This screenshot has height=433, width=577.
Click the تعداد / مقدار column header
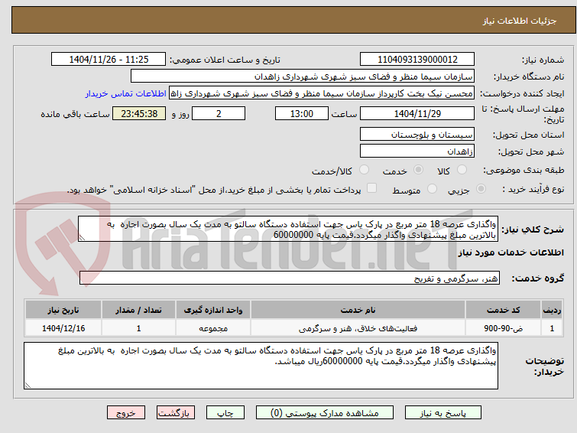tap(139, 310)
